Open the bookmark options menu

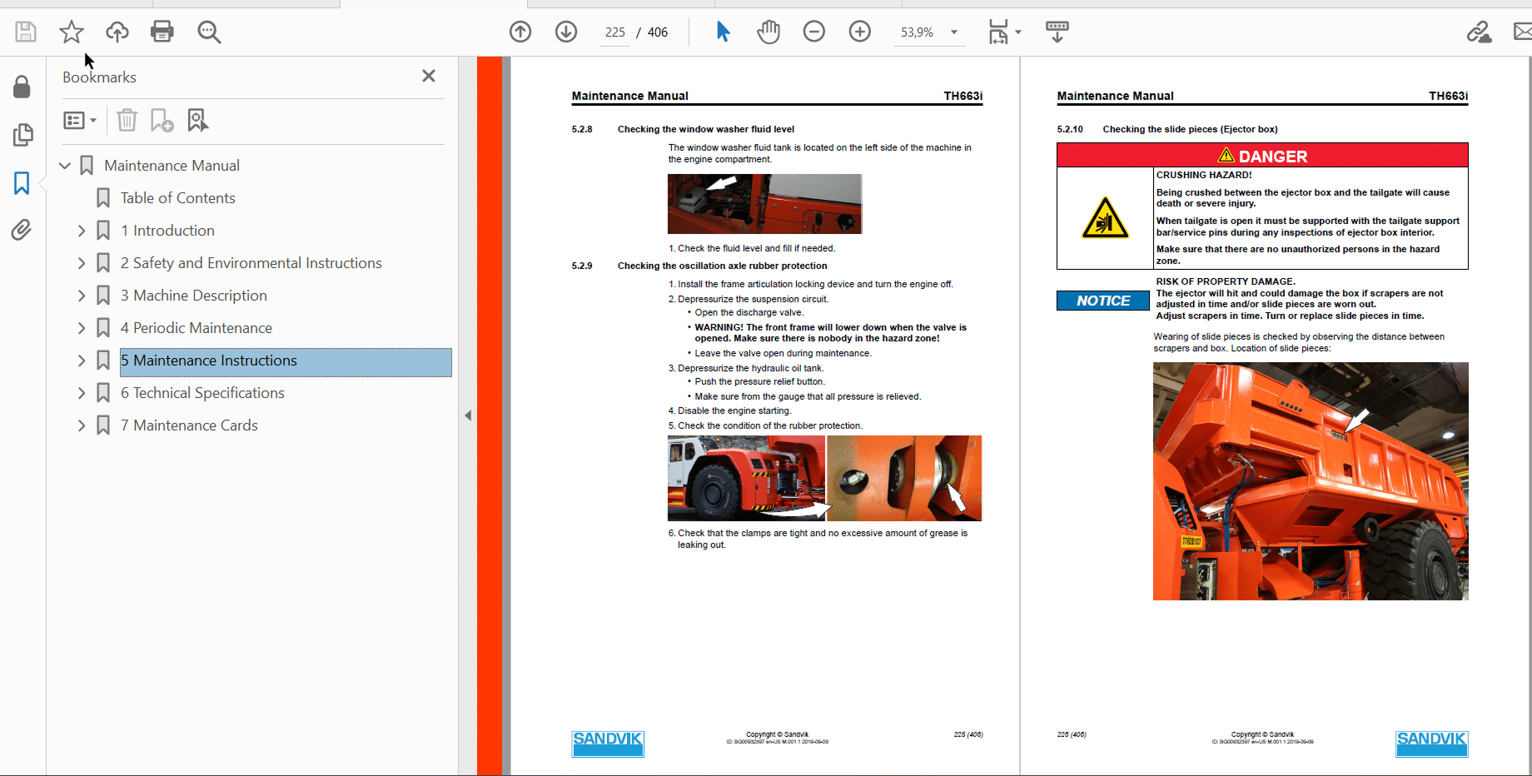pyautogui.click(x=80, y=121)
